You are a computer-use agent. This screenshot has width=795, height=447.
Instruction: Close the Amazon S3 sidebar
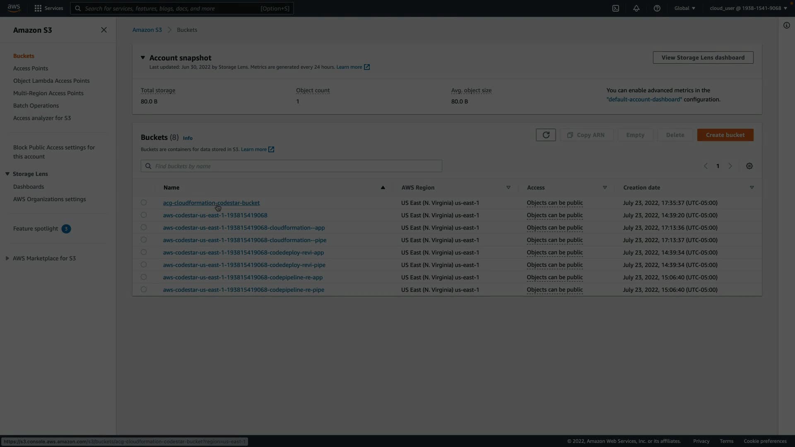(104, 30)
